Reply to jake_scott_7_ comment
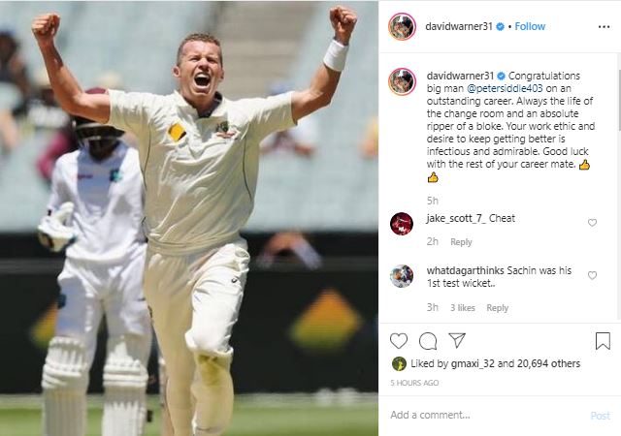Screen dimensions: 621x436 (x=461, y=242)
